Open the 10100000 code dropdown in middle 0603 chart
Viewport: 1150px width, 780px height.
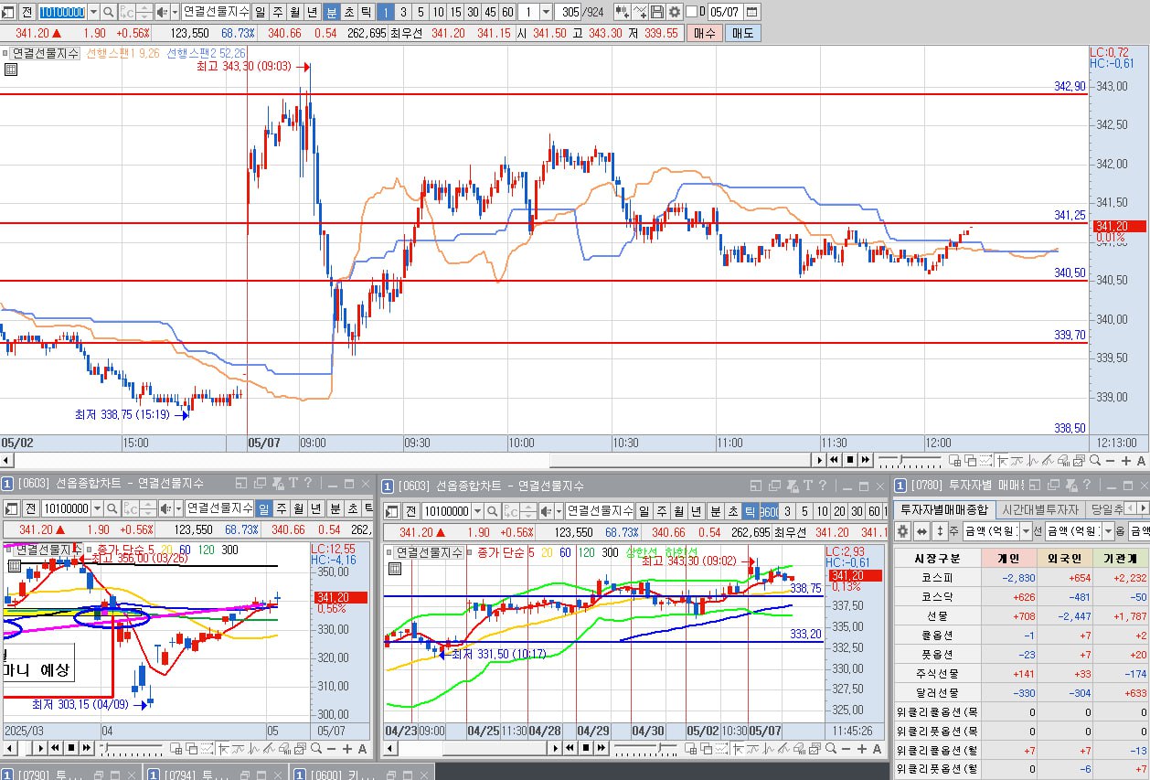476,511
